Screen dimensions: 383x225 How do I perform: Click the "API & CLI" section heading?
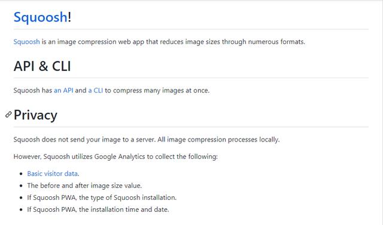coord(42,66)
